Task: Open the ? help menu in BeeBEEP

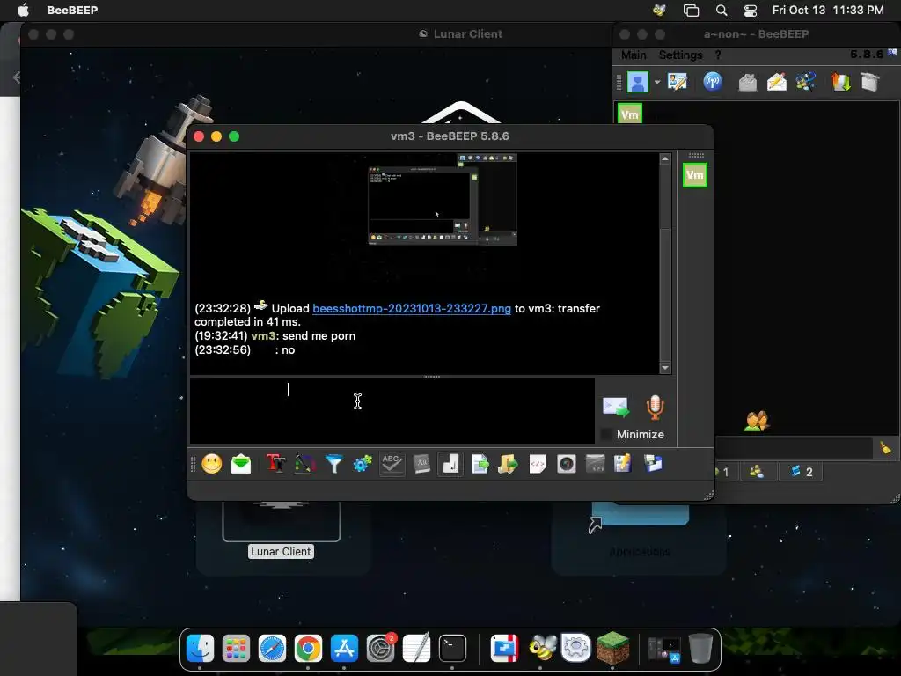Action: pyautogui.click(x=718, y=55)
